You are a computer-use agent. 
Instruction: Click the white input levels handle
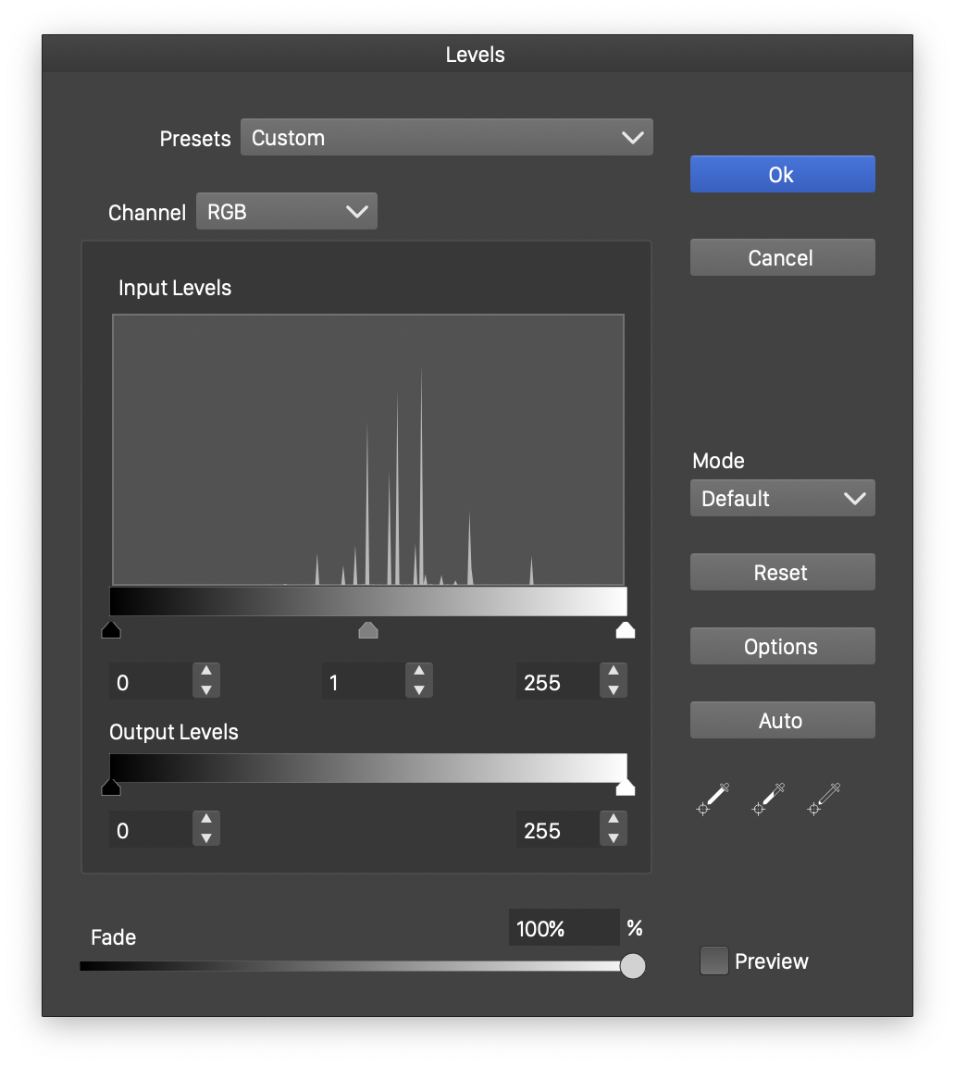626,631
